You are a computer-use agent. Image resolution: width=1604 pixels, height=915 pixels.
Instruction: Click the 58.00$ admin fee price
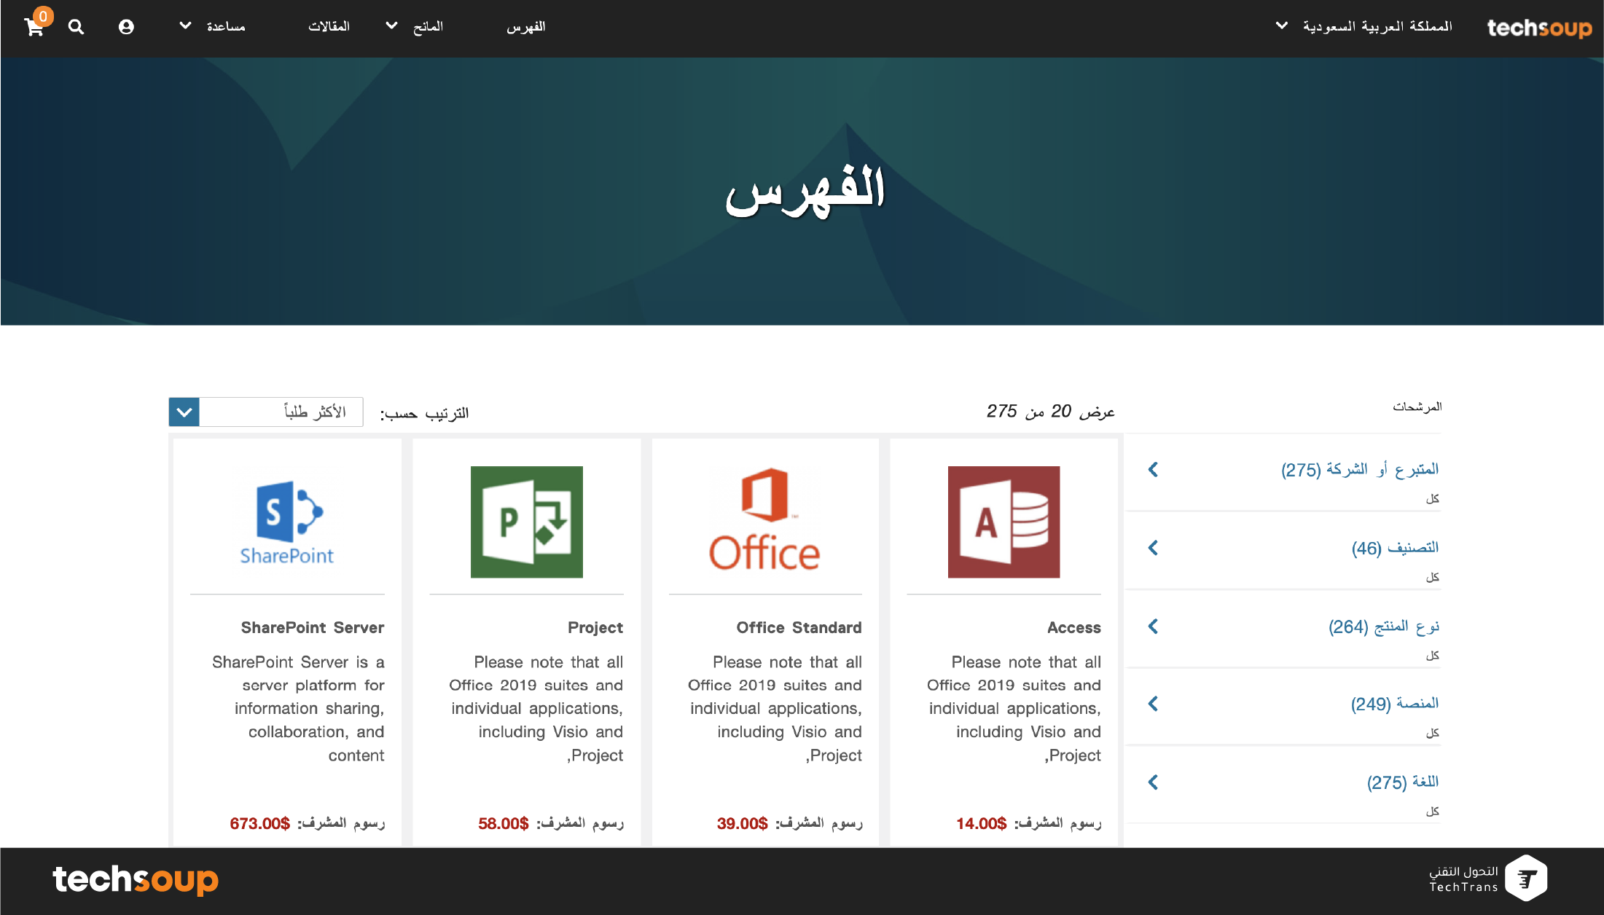pyautogui.click(x=504, y=823)
